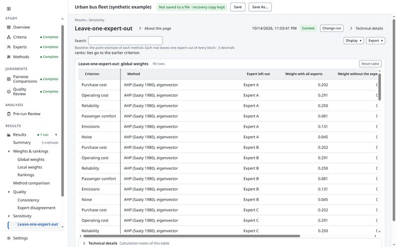Click the Reset table button
The image size is (396, 247).
coord(370,64)
